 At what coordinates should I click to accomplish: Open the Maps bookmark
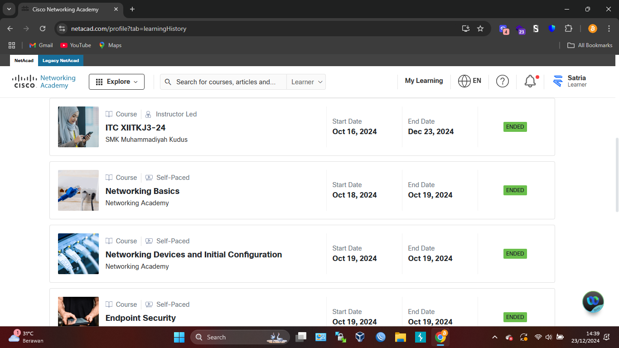click(x=110, y=45)
